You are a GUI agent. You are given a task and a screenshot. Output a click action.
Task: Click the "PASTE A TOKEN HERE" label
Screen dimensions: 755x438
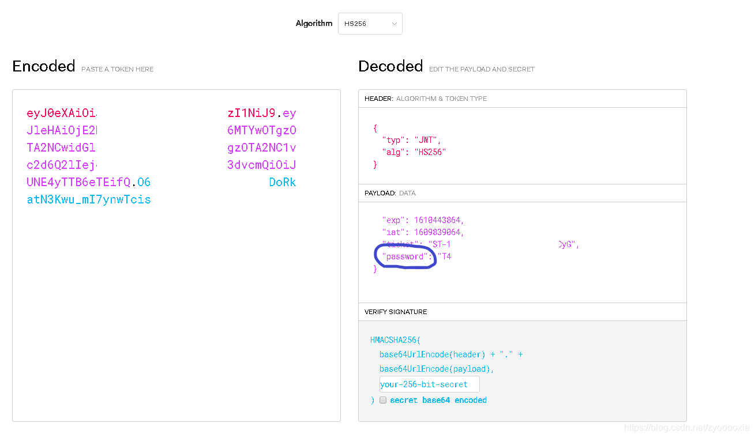(x=118, y=69)
